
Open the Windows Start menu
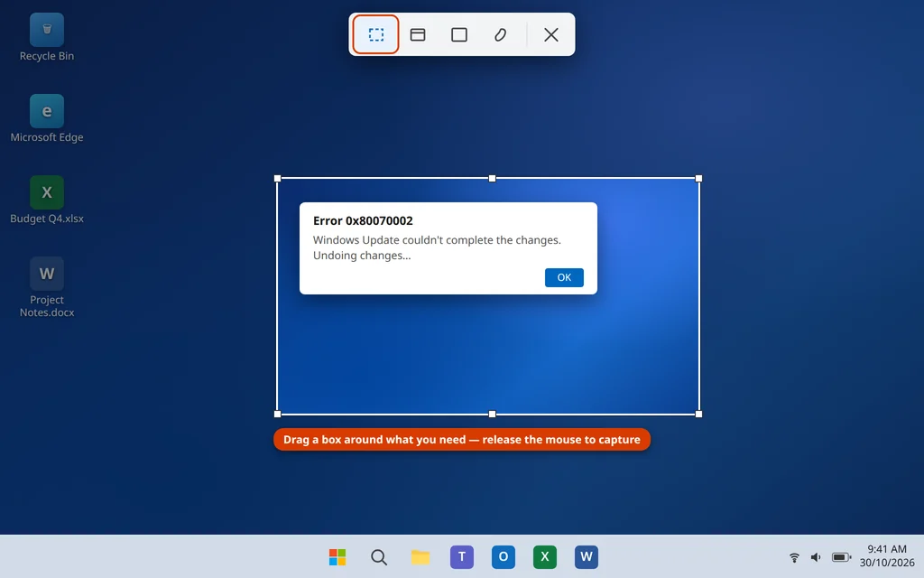337,556
